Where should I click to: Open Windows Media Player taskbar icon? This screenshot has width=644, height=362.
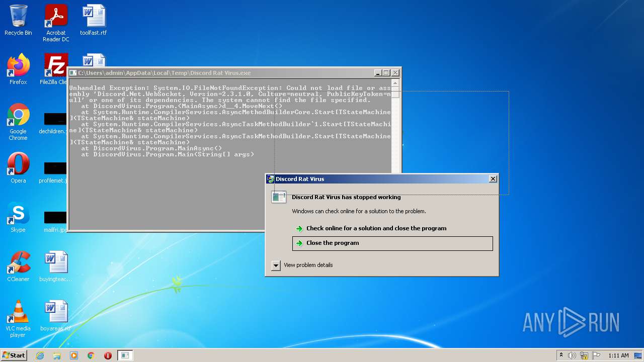pos(74,355)
